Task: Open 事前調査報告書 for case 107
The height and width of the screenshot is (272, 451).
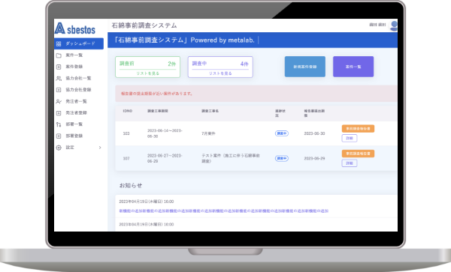Action: click(358, 154)
